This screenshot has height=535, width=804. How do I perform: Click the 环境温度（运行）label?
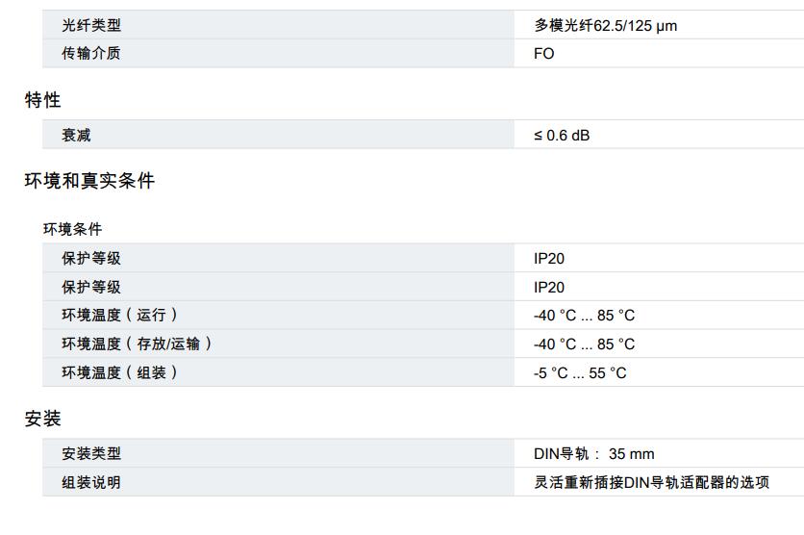[x=120, y=316]
